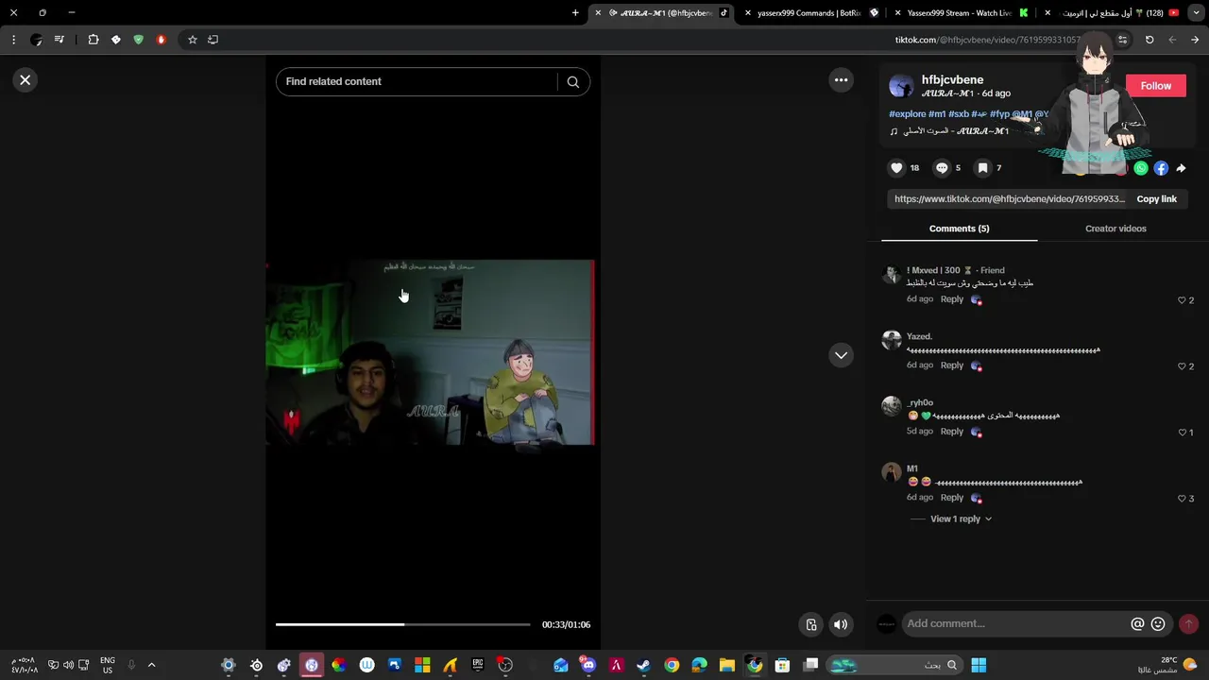Viewport: 1209px width, 680px height.
Task: Open the #fyp hashtag
Action: [x=999, y=114]
